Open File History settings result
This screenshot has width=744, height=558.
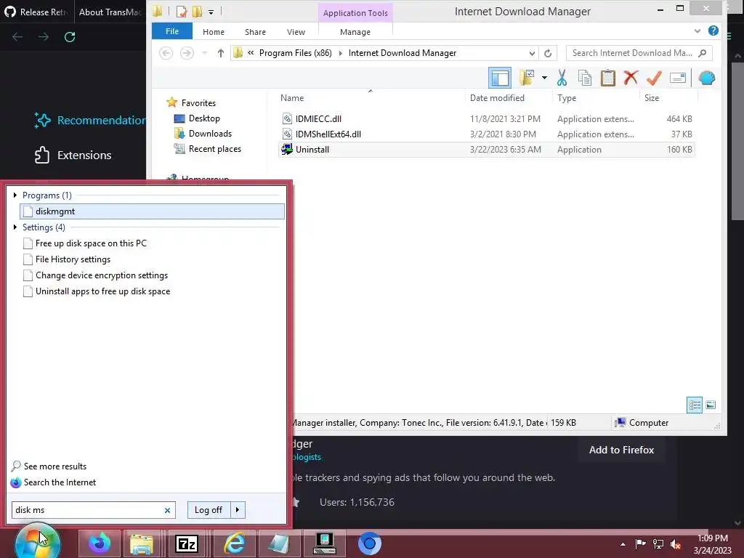tap(73, 259)
